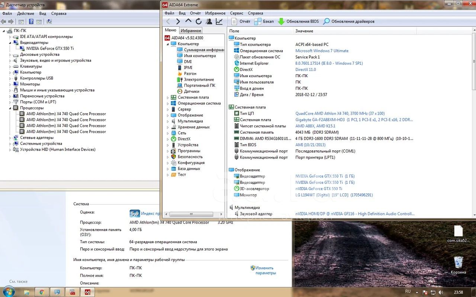Open the Корзина desktop icon
Image resolution: width=476 pixels, height=297 pixels.
point(459,265)
